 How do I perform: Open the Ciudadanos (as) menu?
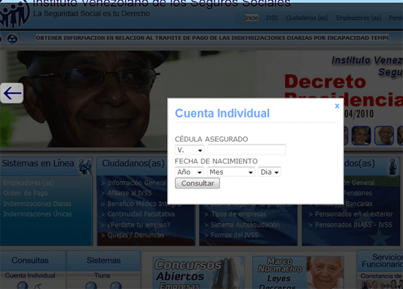[x=306, y=18]
